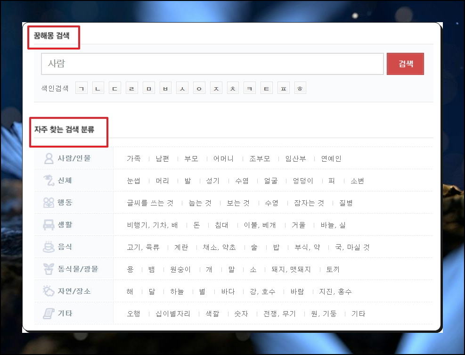Open the 음식 category label

[x=65, y=247]
